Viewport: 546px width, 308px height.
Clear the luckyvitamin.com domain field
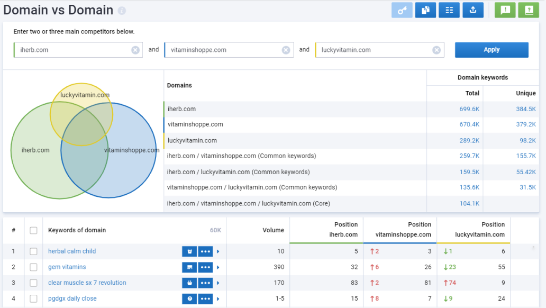[x=436, y=50]
